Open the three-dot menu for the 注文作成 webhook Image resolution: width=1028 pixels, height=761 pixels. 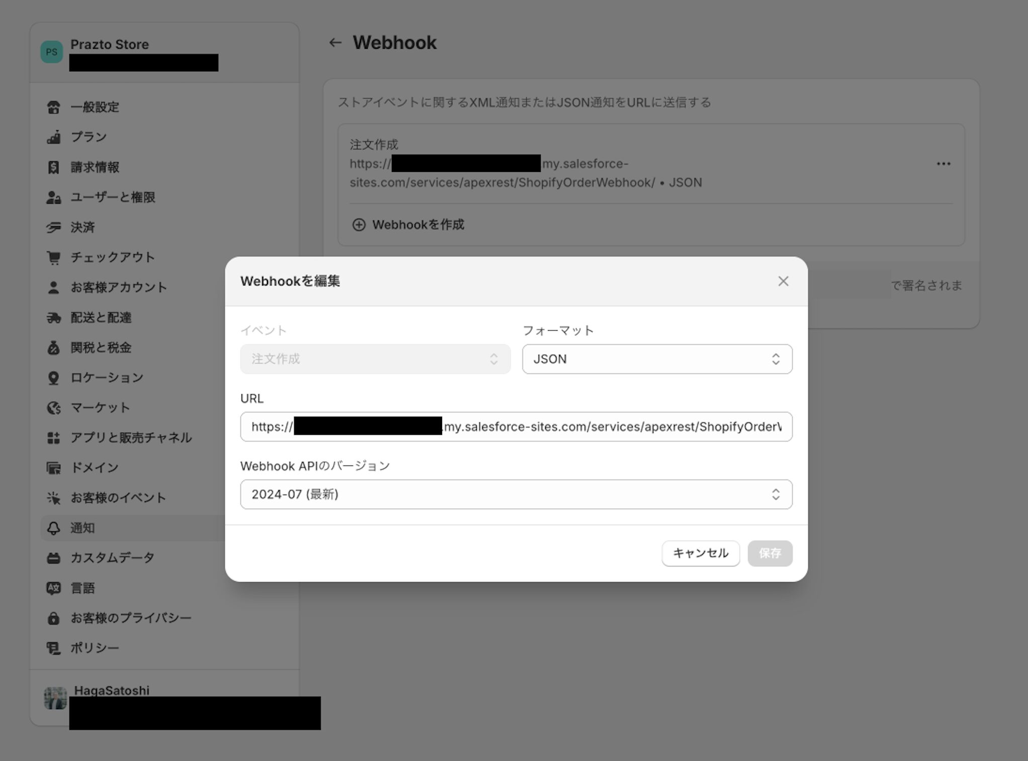(944, 164)
